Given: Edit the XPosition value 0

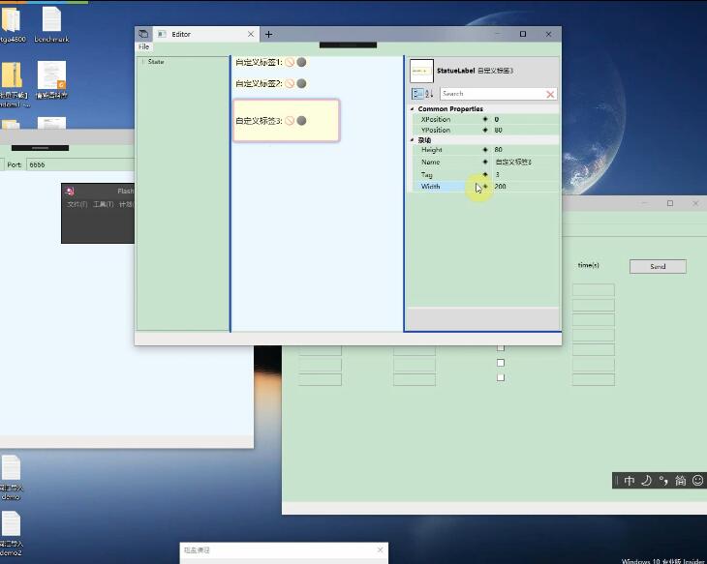Looking at the screenshot, I should [x=525, y=119].
